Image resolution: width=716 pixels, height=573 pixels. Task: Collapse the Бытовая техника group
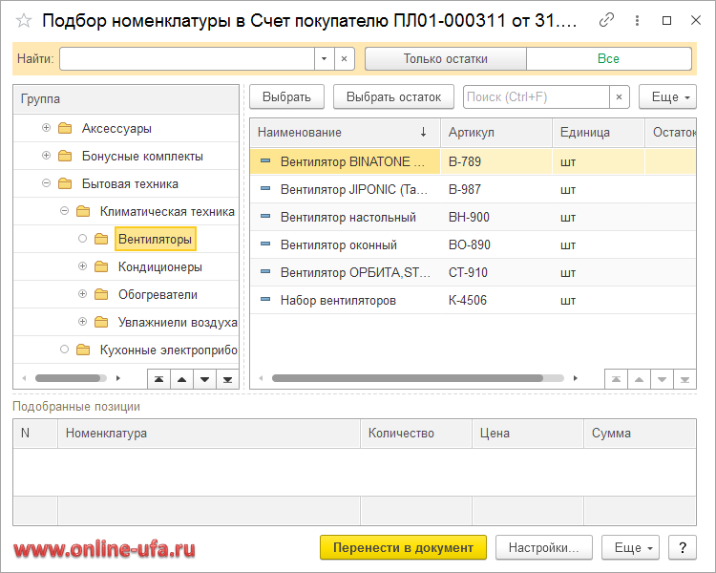[47, 183]
